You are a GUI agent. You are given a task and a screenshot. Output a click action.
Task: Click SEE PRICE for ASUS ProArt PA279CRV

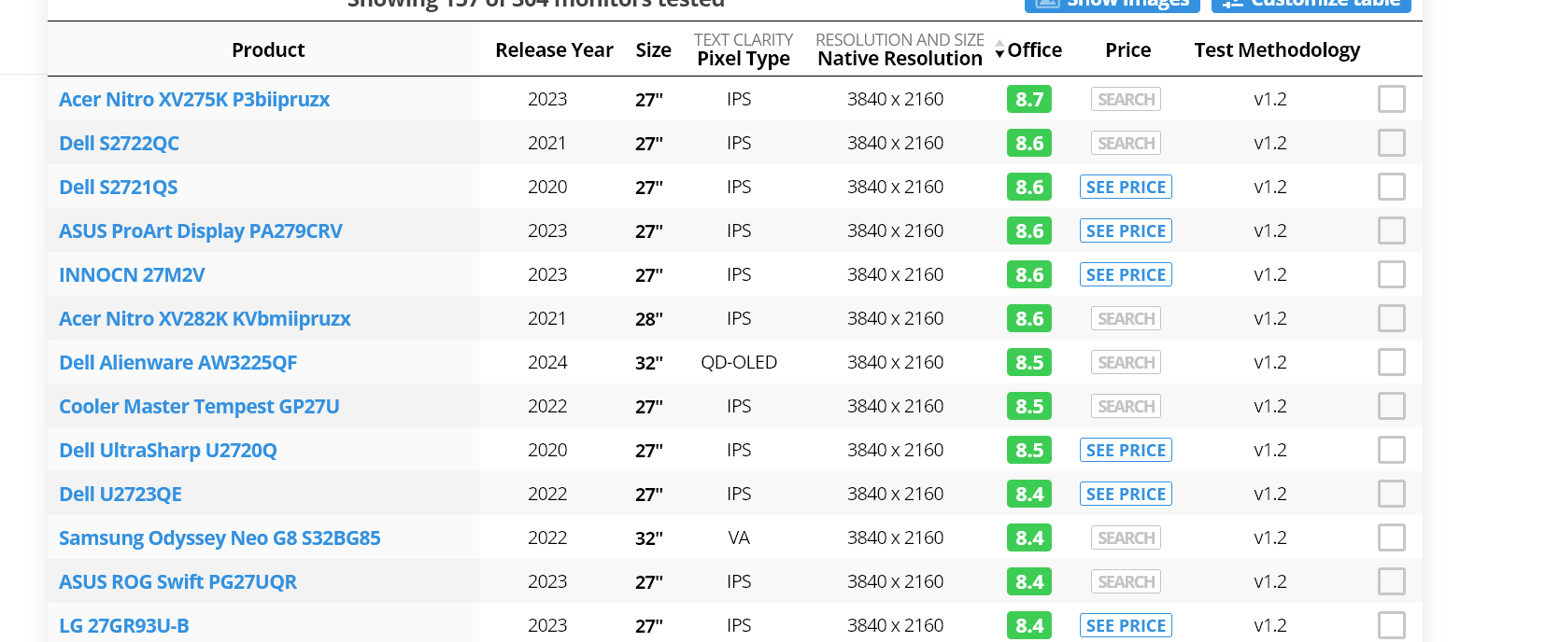[1126, 230]
